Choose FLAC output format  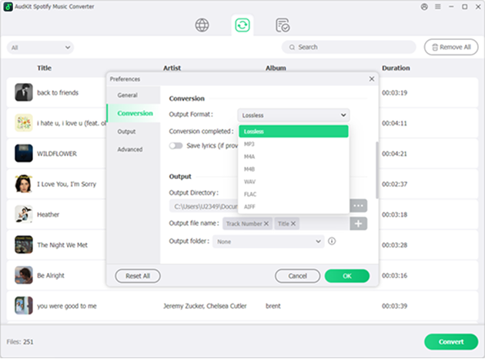tap(293, 194)
